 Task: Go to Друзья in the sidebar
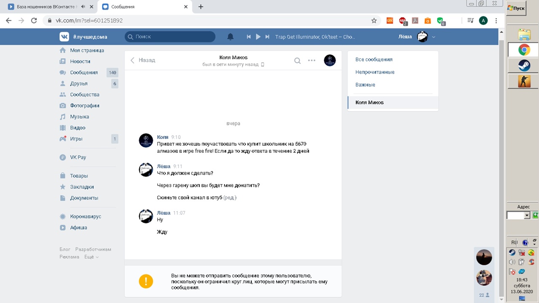79,83
